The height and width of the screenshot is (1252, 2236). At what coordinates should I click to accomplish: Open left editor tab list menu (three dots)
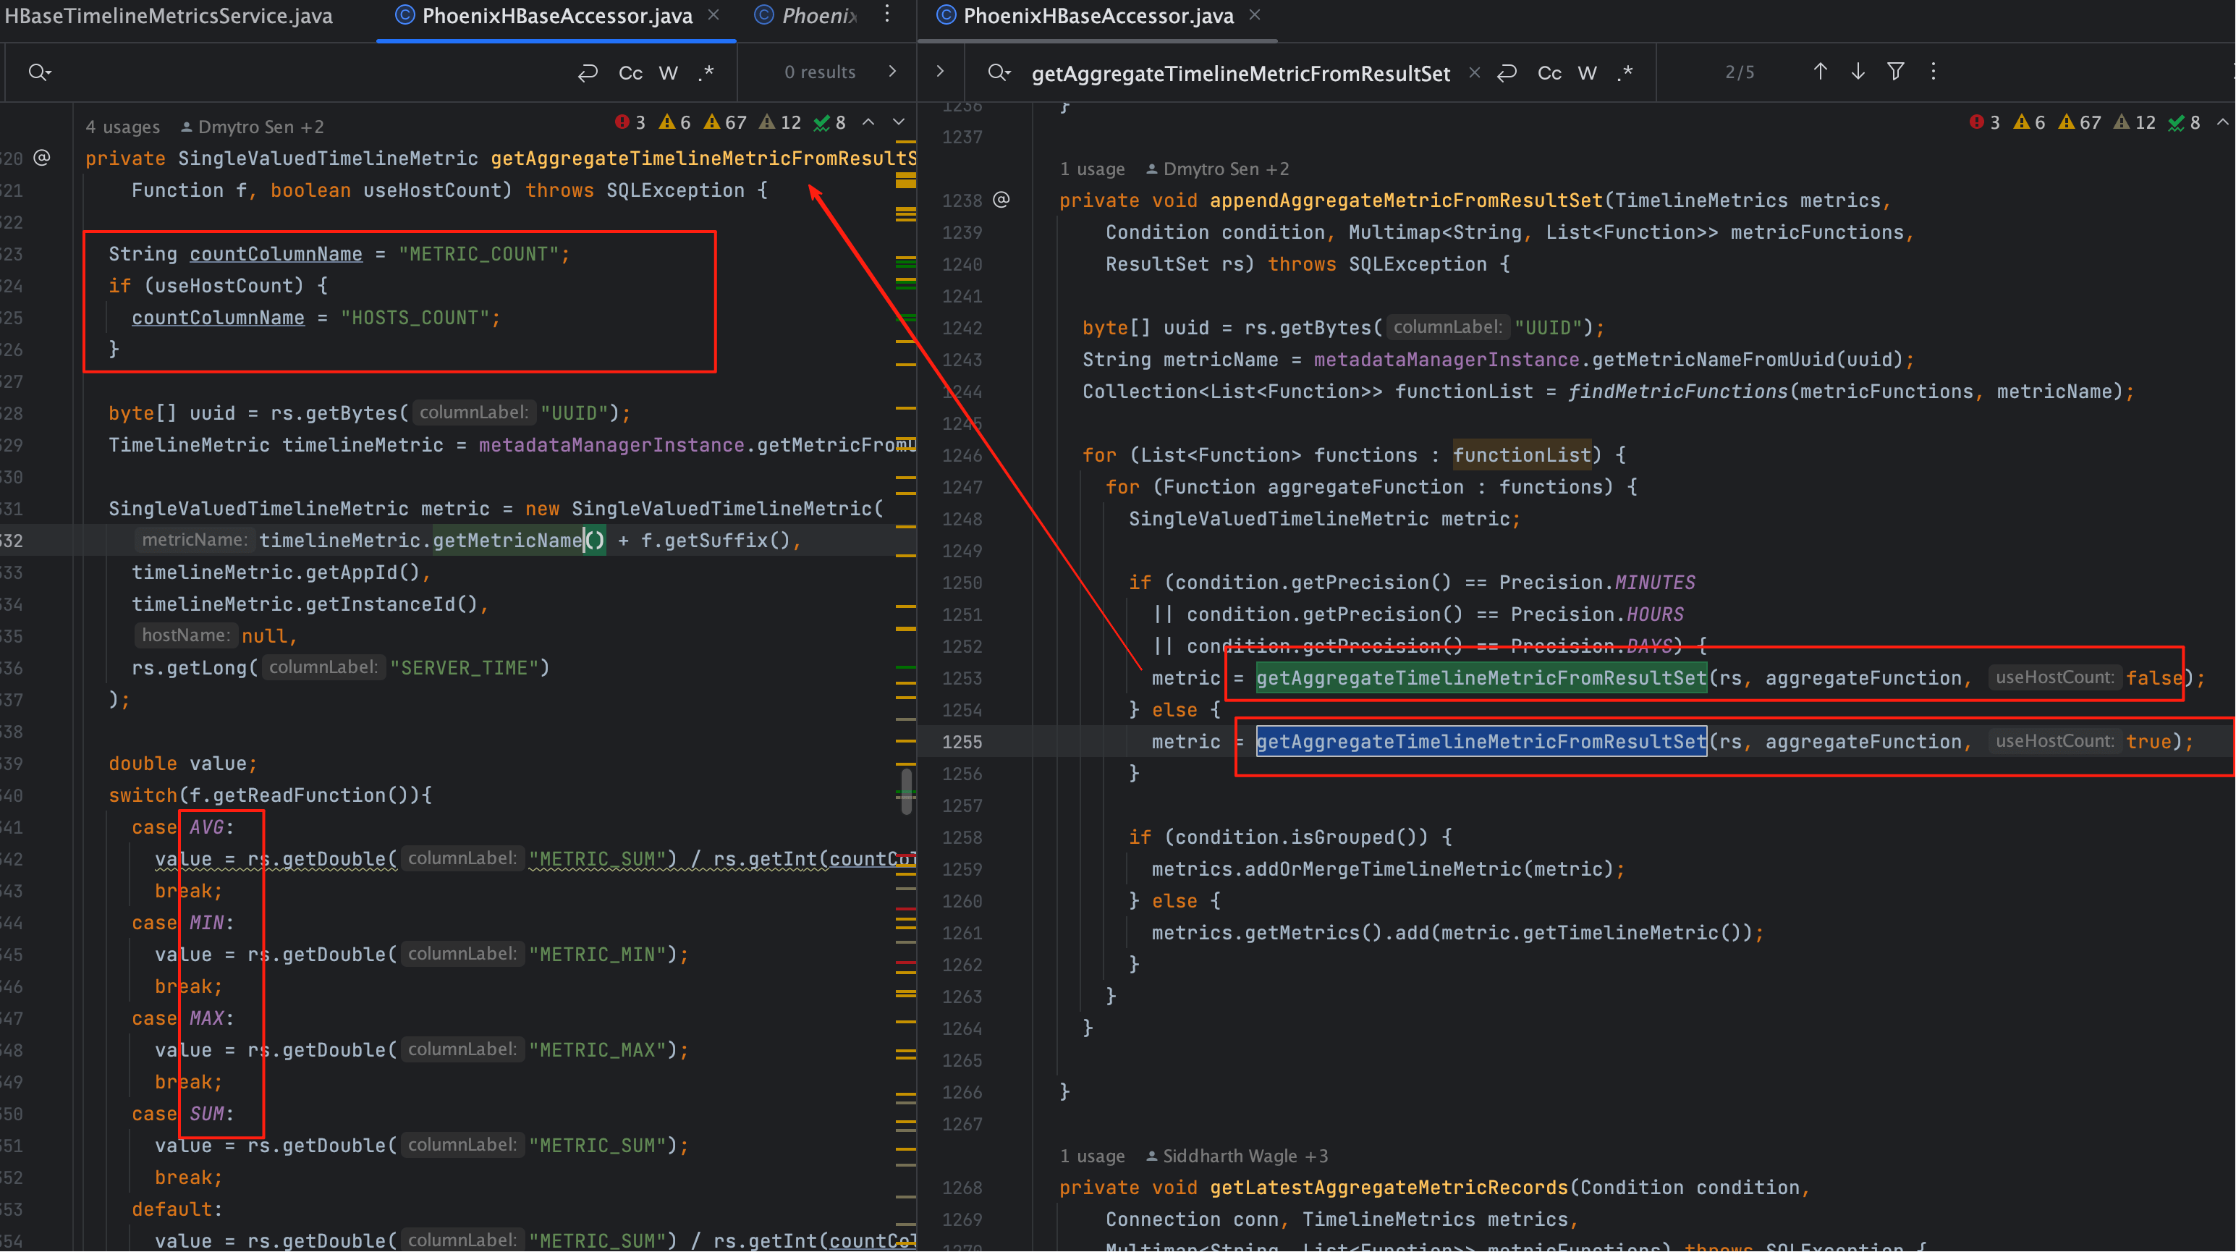click(x=886, y=14)
